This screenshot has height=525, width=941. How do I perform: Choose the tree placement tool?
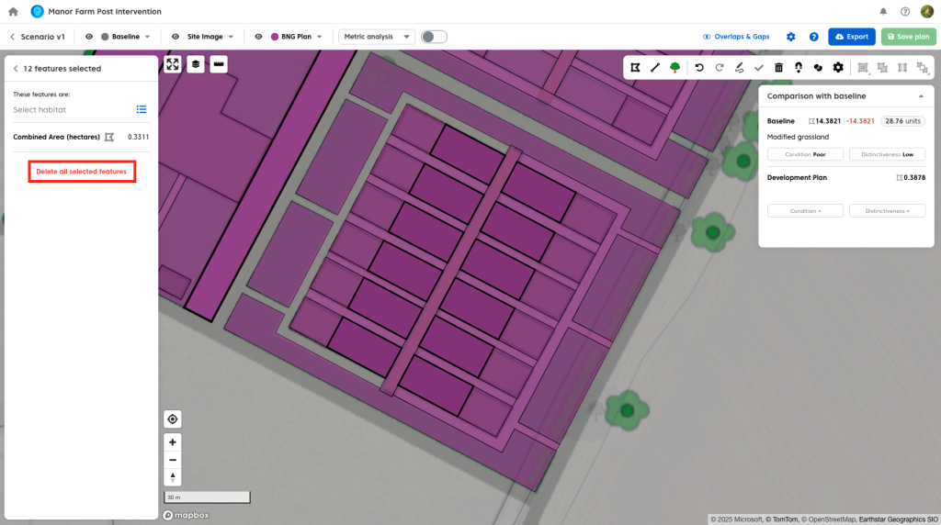tap(675, 67)
